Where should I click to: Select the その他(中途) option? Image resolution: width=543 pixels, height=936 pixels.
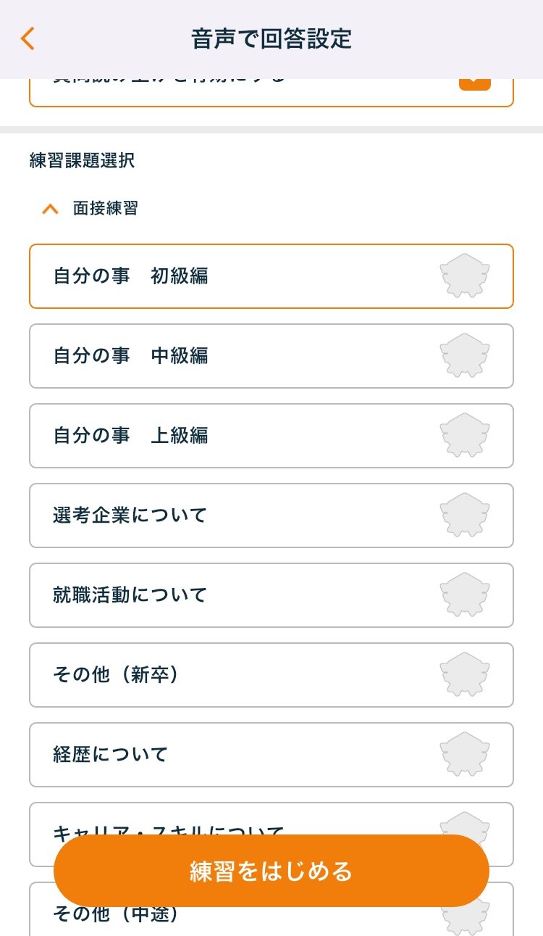116,916
